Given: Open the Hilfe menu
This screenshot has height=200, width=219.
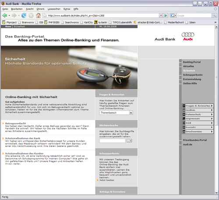Looking at the screenshot, I should pyautogui.click(x=76, y=9).
